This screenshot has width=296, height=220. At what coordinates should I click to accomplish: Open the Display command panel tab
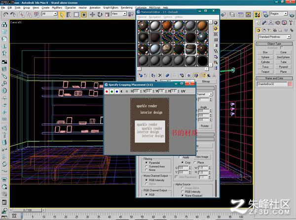[284, 23]
